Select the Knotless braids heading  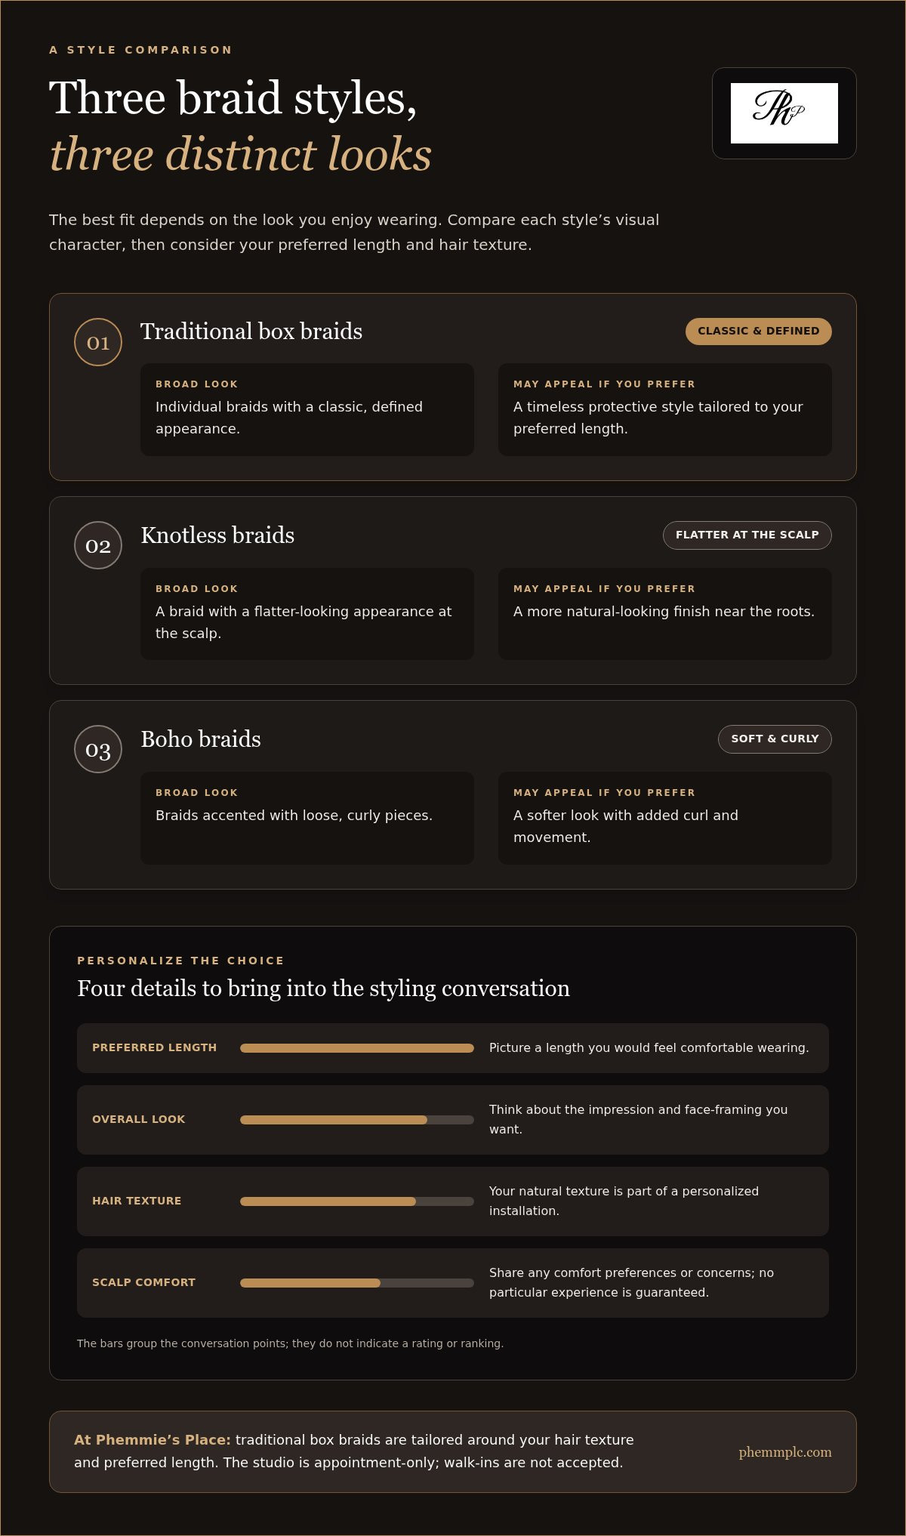217,535
